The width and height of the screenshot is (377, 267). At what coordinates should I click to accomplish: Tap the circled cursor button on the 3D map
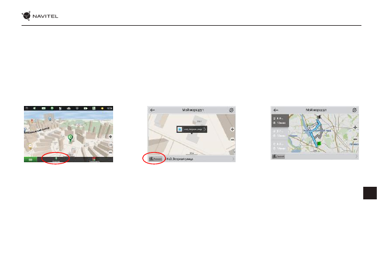pyautogui.click(x=56, y=159)
